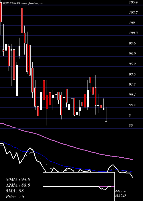143x201 pixels.
Task: Click the 85 price axis label
Action: click(x=131, y=125)
